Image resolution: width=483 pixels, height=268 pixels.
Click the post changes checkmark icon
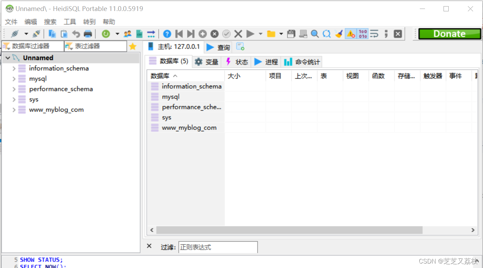[226, 34]
